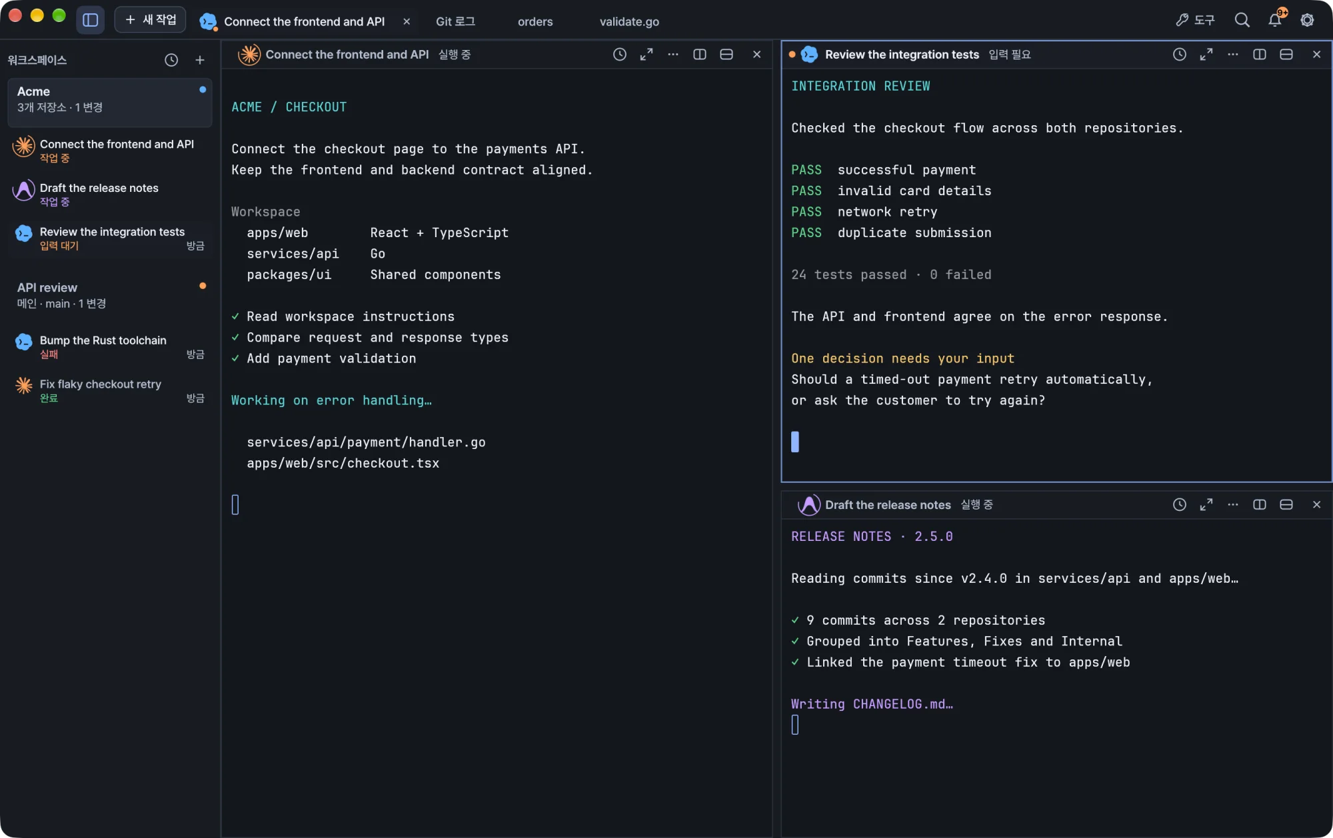The height and width of the screenshot is (838, 1333).
Task: Open Draft the release notes sidebar task
Action: pyautogui.click(x=110, y=195)
